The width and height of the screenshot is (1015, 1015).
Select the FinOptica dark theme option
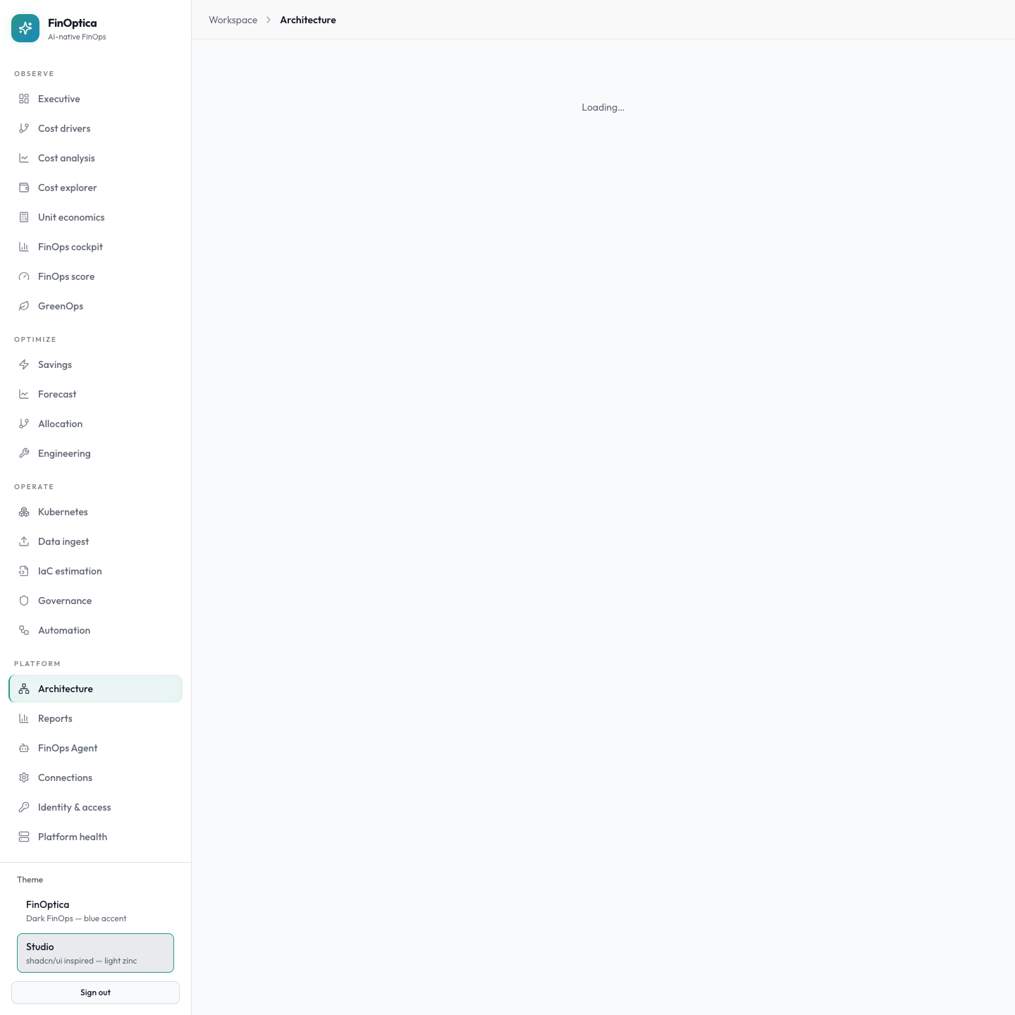tap(95, 911)
